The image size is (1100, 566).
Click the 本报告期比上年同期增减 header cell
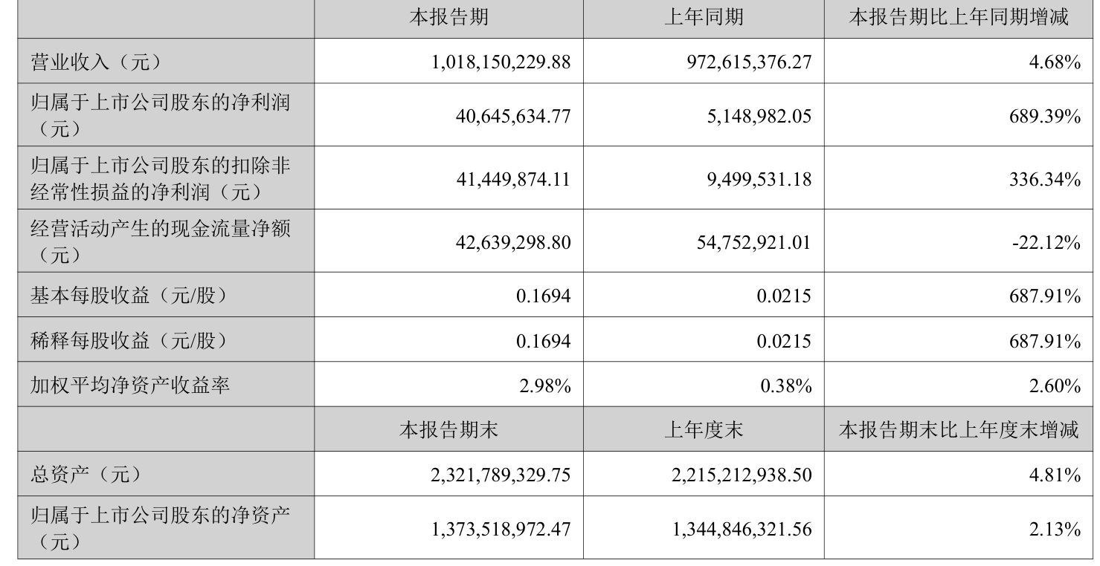pyautogui.click(x=959, y=18)
